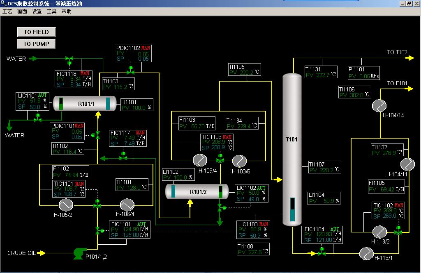The height and width of the screenshot is (273, 421).
Task: Toggle the AUT mode on LIC1101
Action: click(43, 95)
